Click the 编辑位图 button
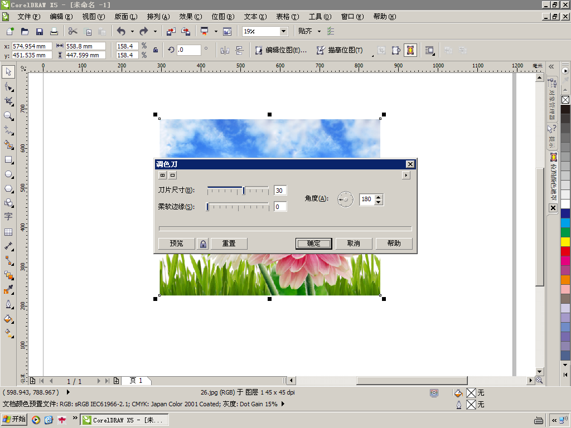Viewport: 571px width, 428px height. [x=281, y=50]
